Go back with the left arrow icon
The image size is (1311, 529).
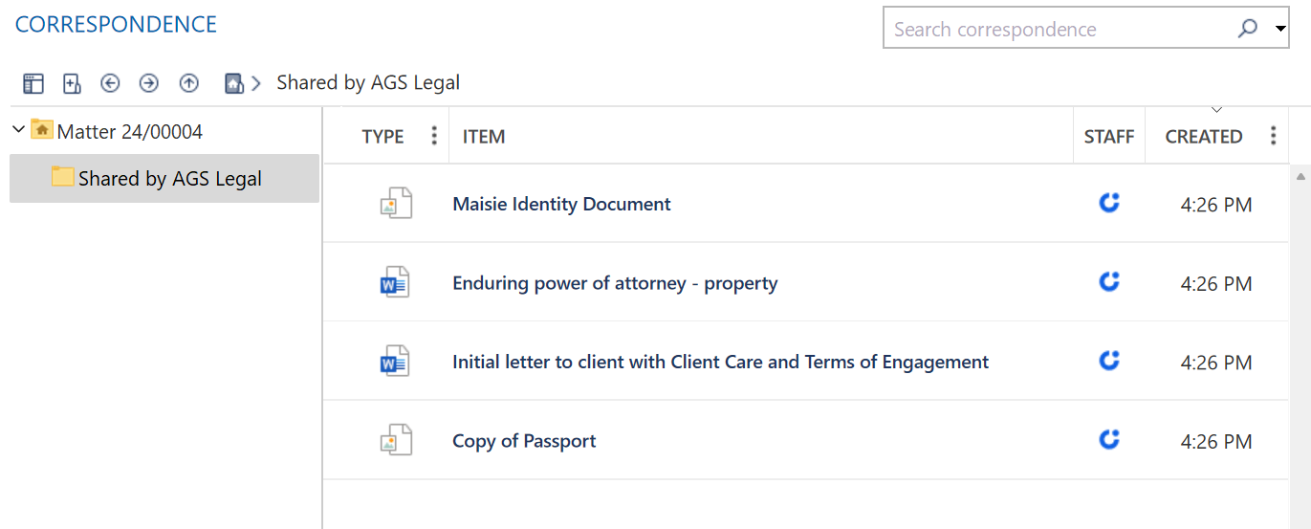(x=110, y=83)
